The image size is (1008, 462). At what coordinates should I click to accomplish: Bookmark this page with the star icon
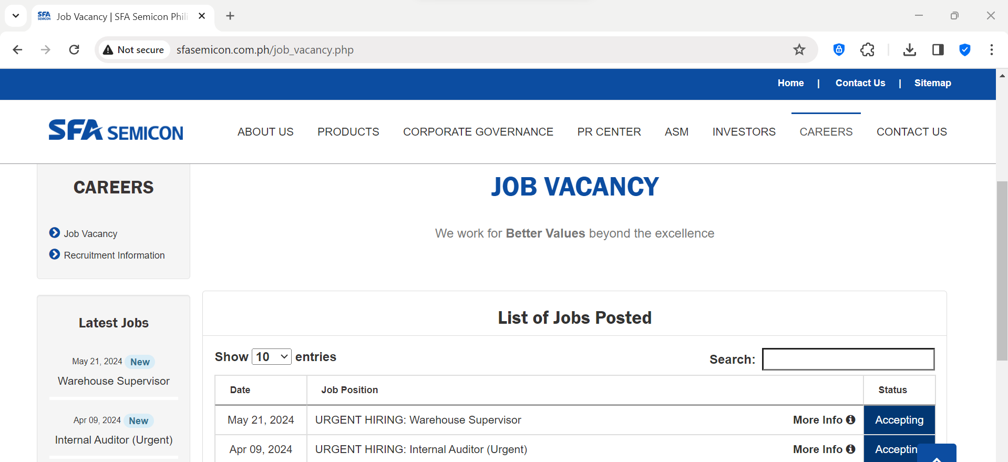799,50
